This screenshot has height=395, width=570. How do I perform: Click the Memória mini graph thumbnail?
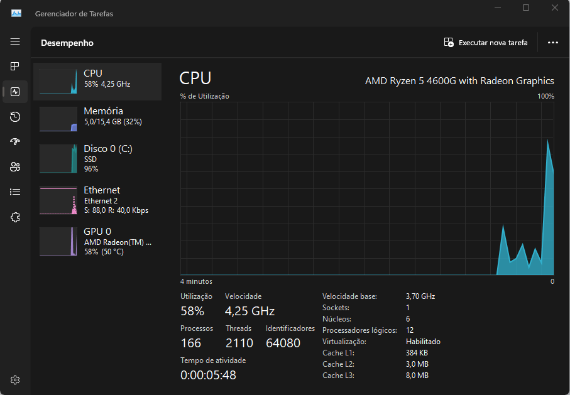[x=58, y=119]
